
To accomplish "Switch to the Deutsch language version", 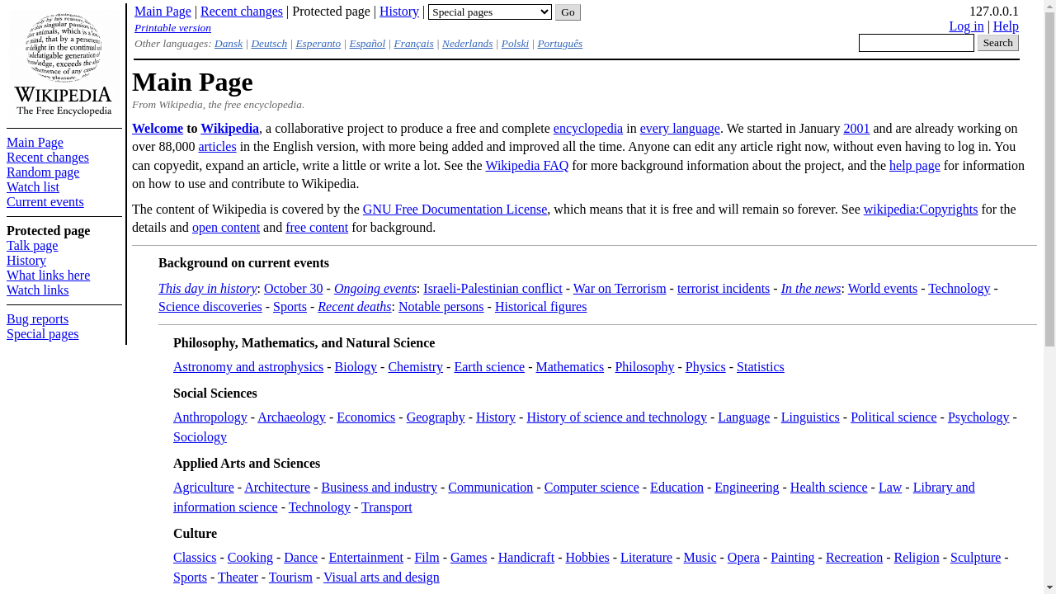I will pyautogui.click(x=269, y=43).
